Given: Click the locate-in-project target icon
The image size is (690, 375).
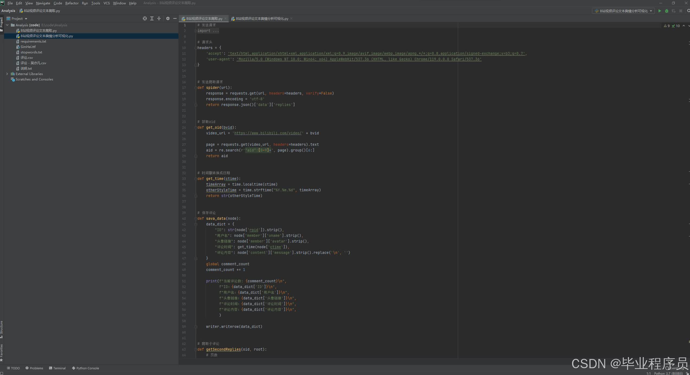Looking at the screenshot, I should 145,18.
